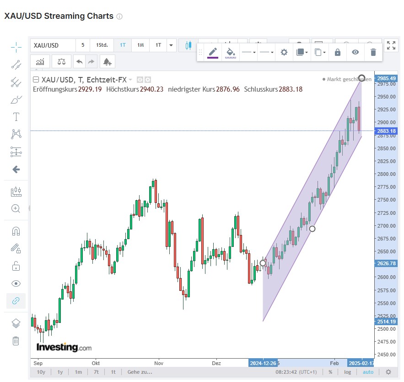Select the long/short position prediction tool
The width and height of the screenshot is (404, 382).
[x=16, y=152]
